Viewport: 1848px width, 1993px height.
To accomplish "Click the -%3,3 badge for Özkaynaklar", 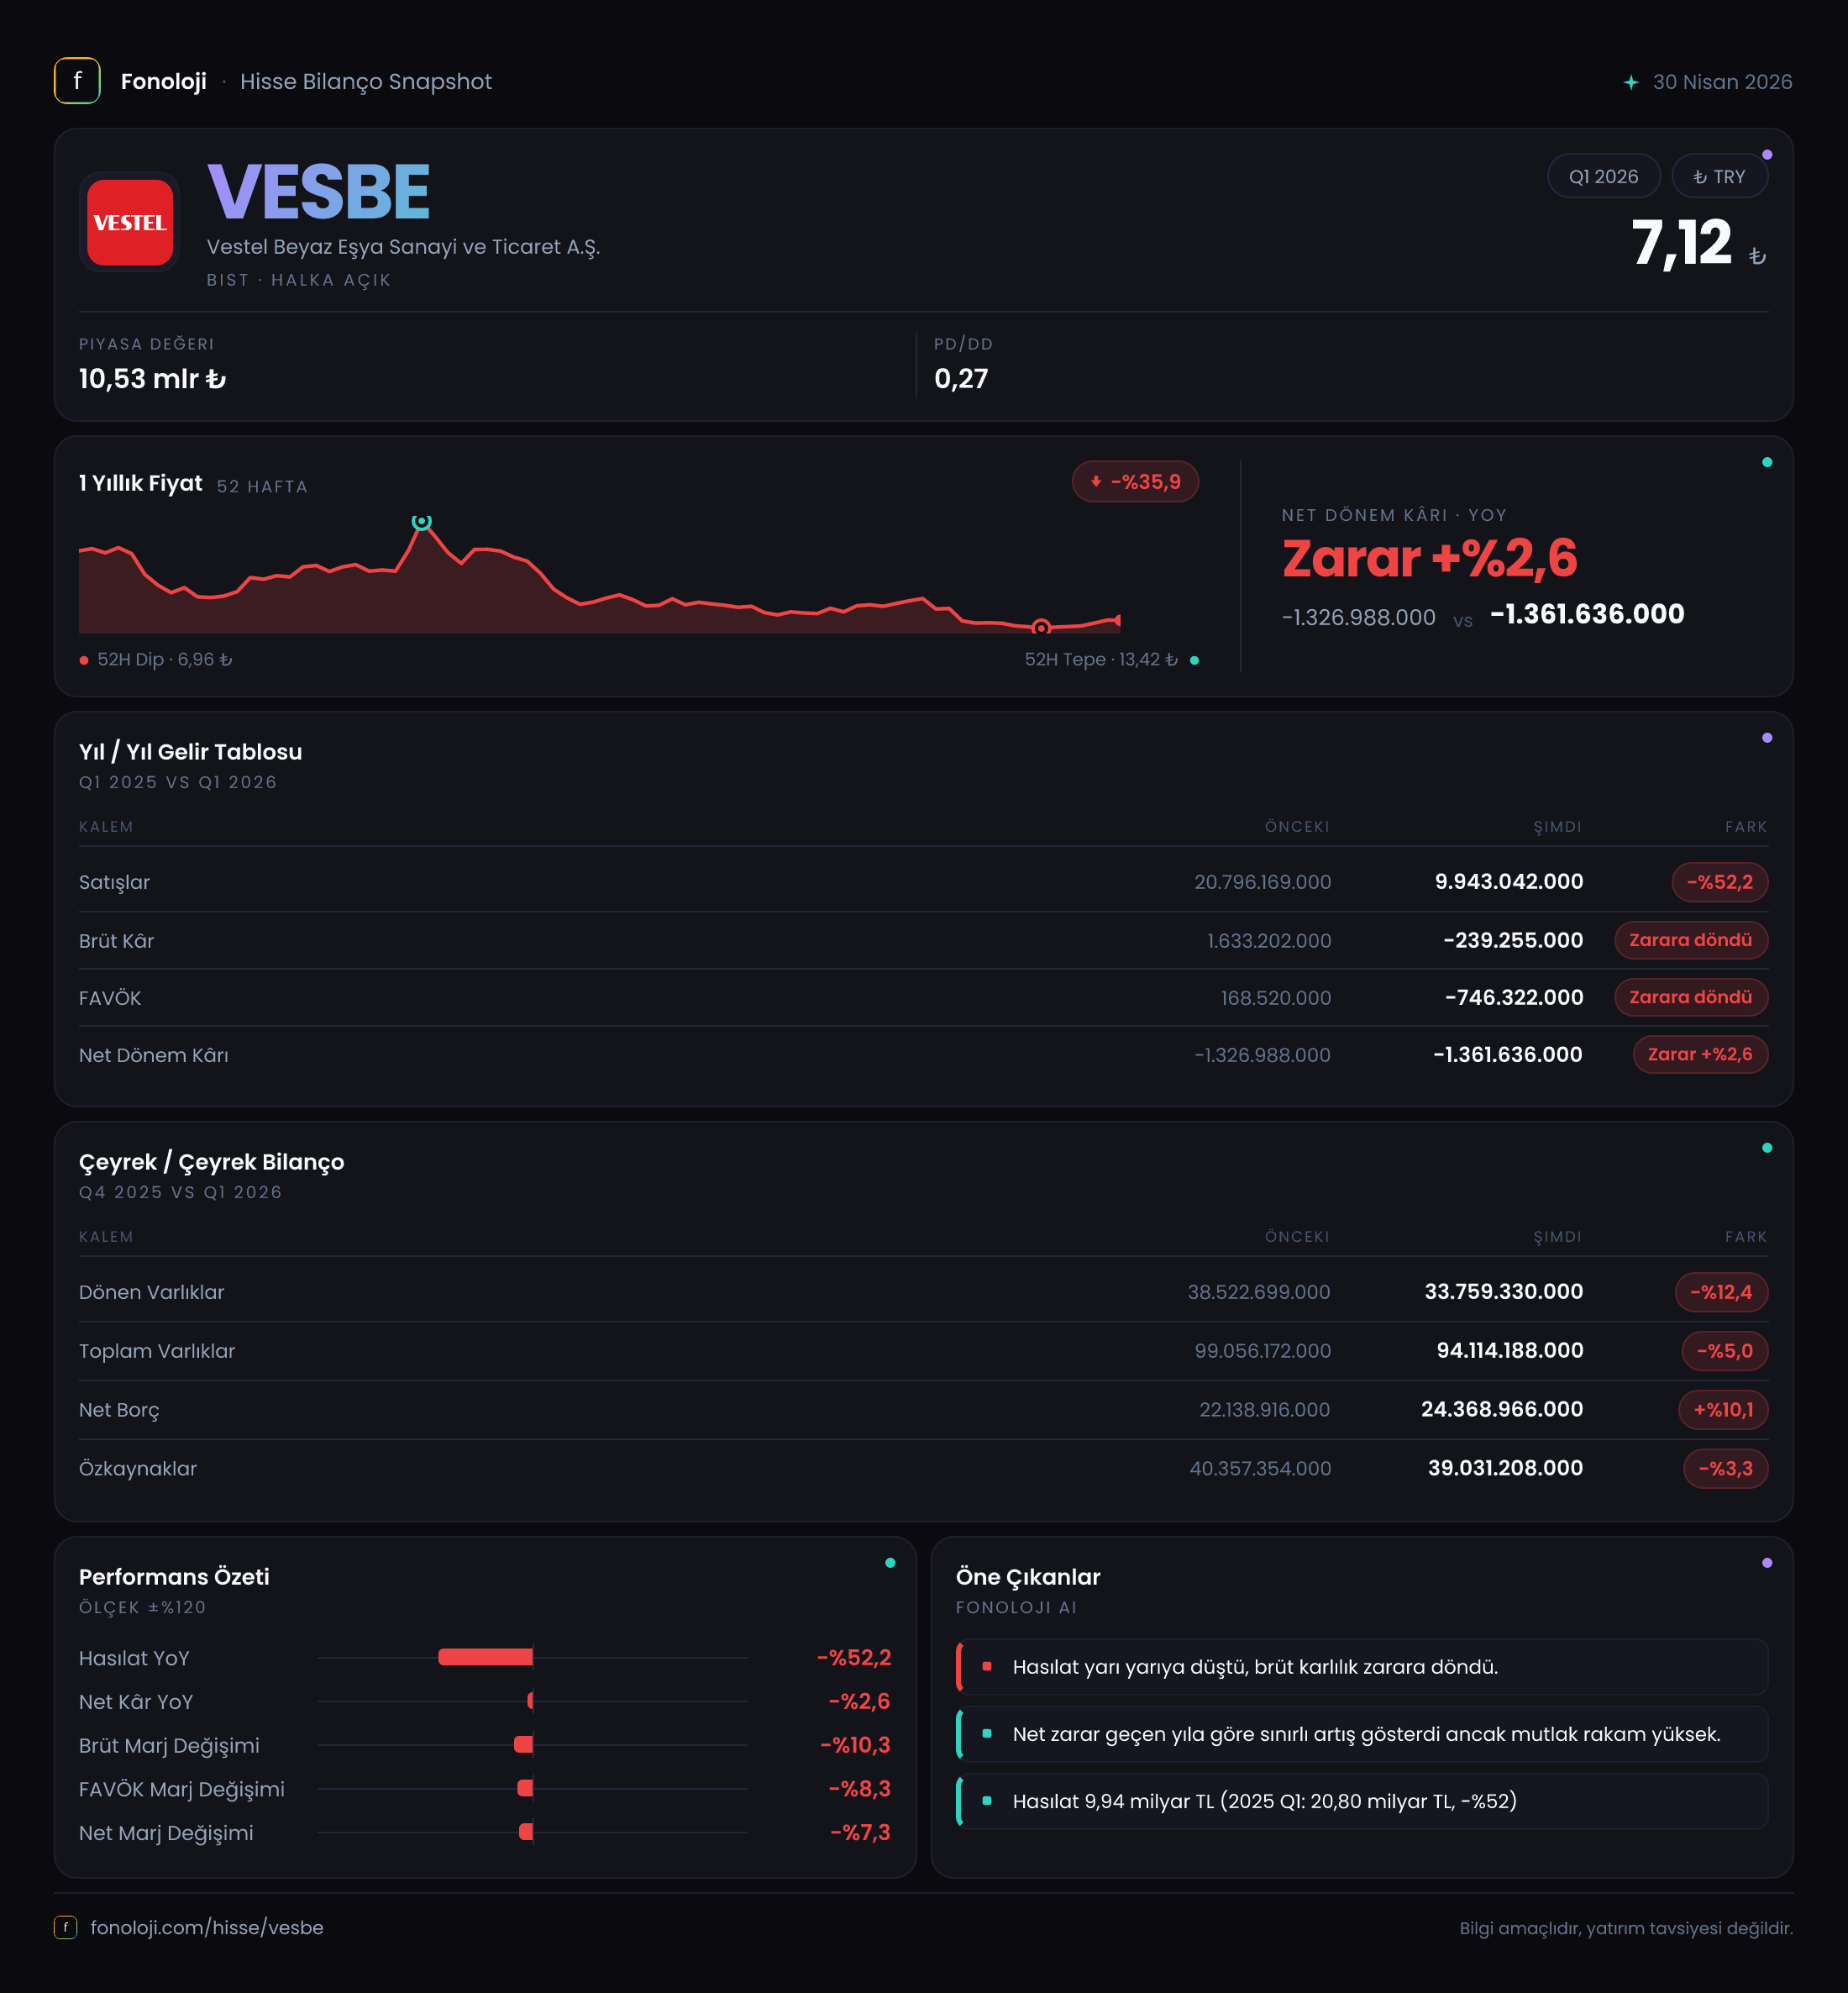I will click(1726, 1469).
